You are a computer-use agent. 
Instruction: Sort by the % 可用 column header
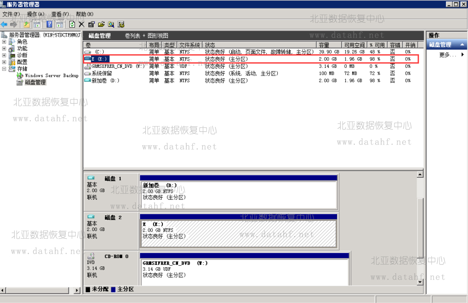378,45
